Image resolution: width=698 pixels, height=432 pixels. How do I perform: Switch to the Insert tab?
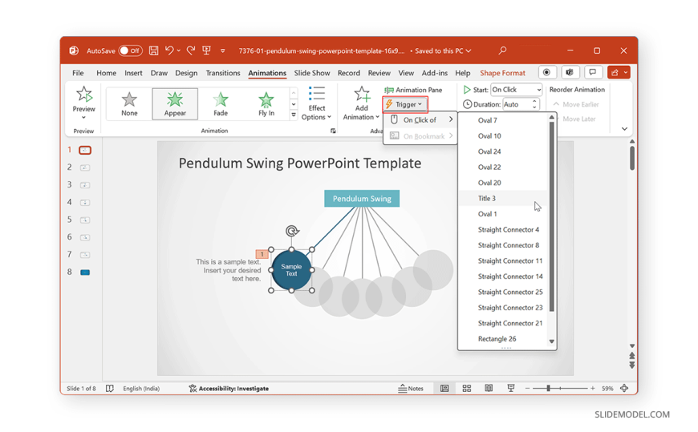click(133, 73)
